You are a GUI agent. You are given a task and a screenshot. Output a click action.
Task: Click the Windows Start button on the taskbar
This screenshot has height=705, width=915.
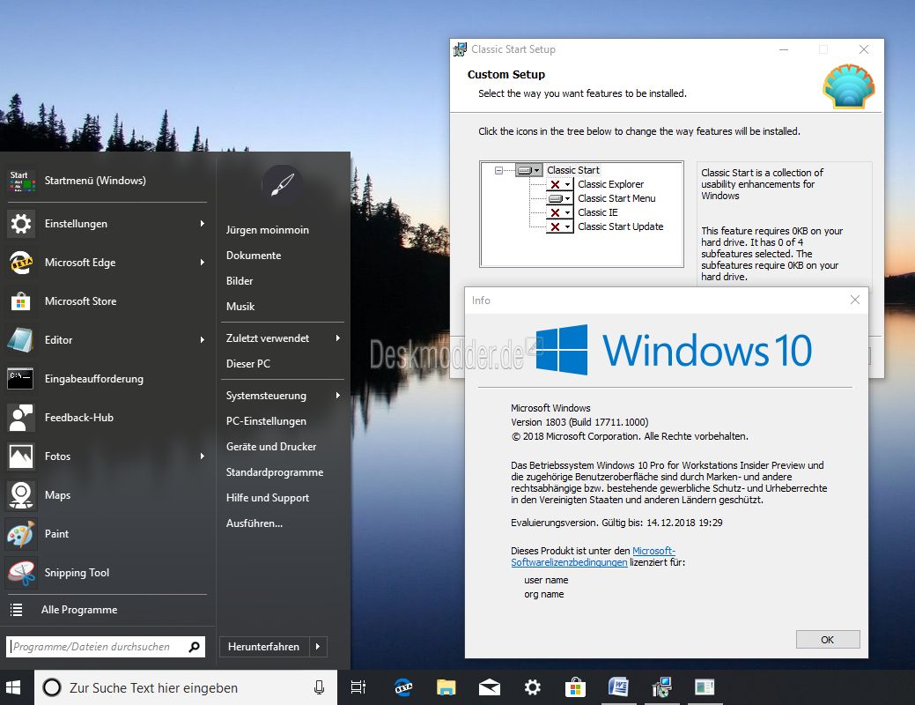[13, 687]
